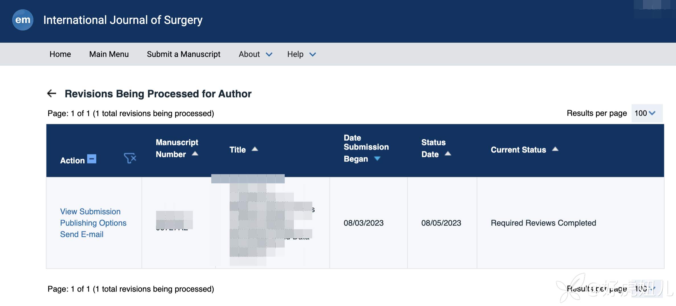Click the International Journal of Surgery title
This screenshot has height=306, width=676.
pyautogui.click(x=123, y=20)
